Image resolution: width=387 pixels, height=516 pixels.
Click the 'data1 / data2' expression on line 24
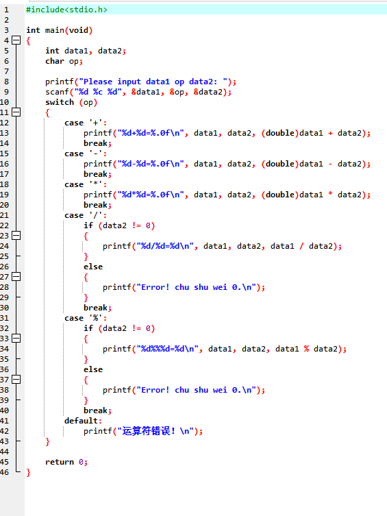pyautogui.click(x=301, y=246)
